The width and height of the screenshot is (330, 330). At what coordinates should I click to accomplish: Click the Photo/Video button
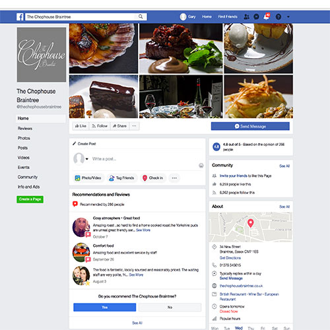[x=88, y=178]
